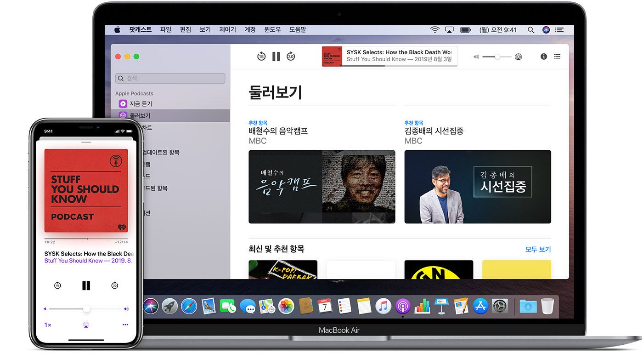Screen dimensions: 643x353
Task: Click the 검색 search field
Action: point(170,79)
